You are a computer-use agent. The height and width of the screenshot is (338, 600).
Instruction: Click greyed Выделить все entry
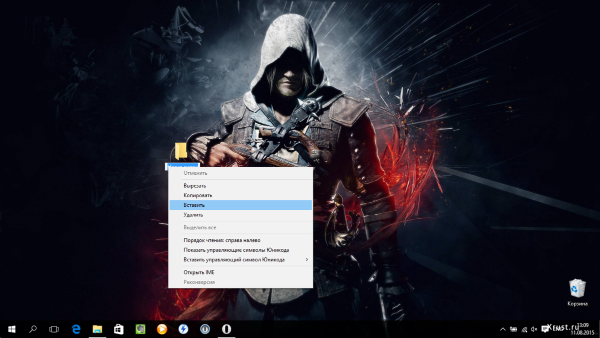coord(240,228)
